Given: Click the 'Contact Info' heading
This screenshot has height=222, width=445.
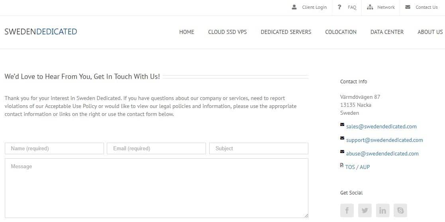Looking at the screenshot, I should [x=354, y=82].
